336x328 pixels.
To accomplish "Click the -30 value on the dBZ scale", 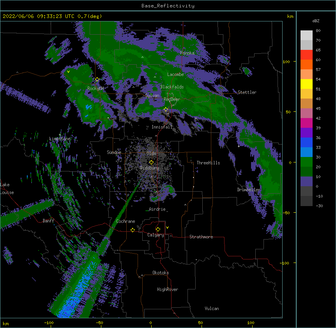I will point(319,206).
